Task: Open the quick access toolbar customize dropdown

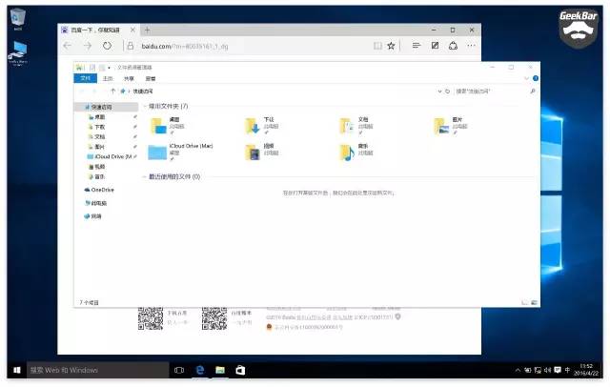Action: coord(110,68)
